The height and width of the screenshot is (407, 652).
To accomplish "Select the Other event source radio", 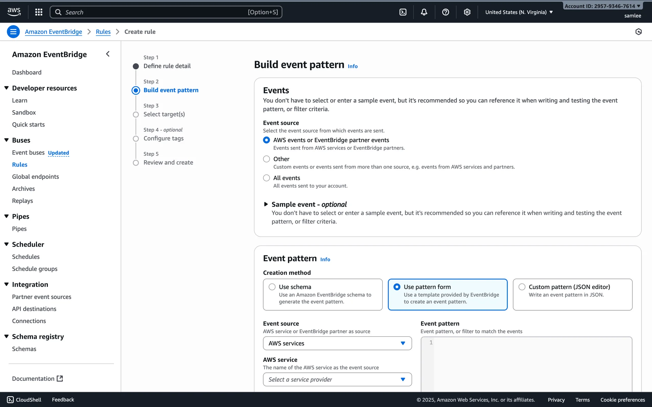I will (267, 159).
